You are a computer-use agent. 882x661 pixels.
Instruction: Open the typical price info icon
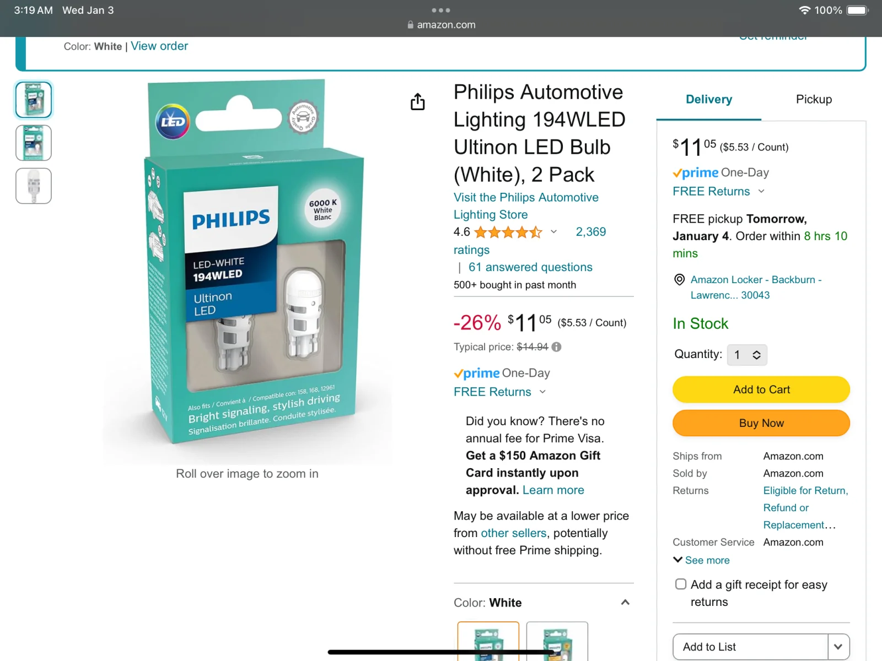[557, 347]
